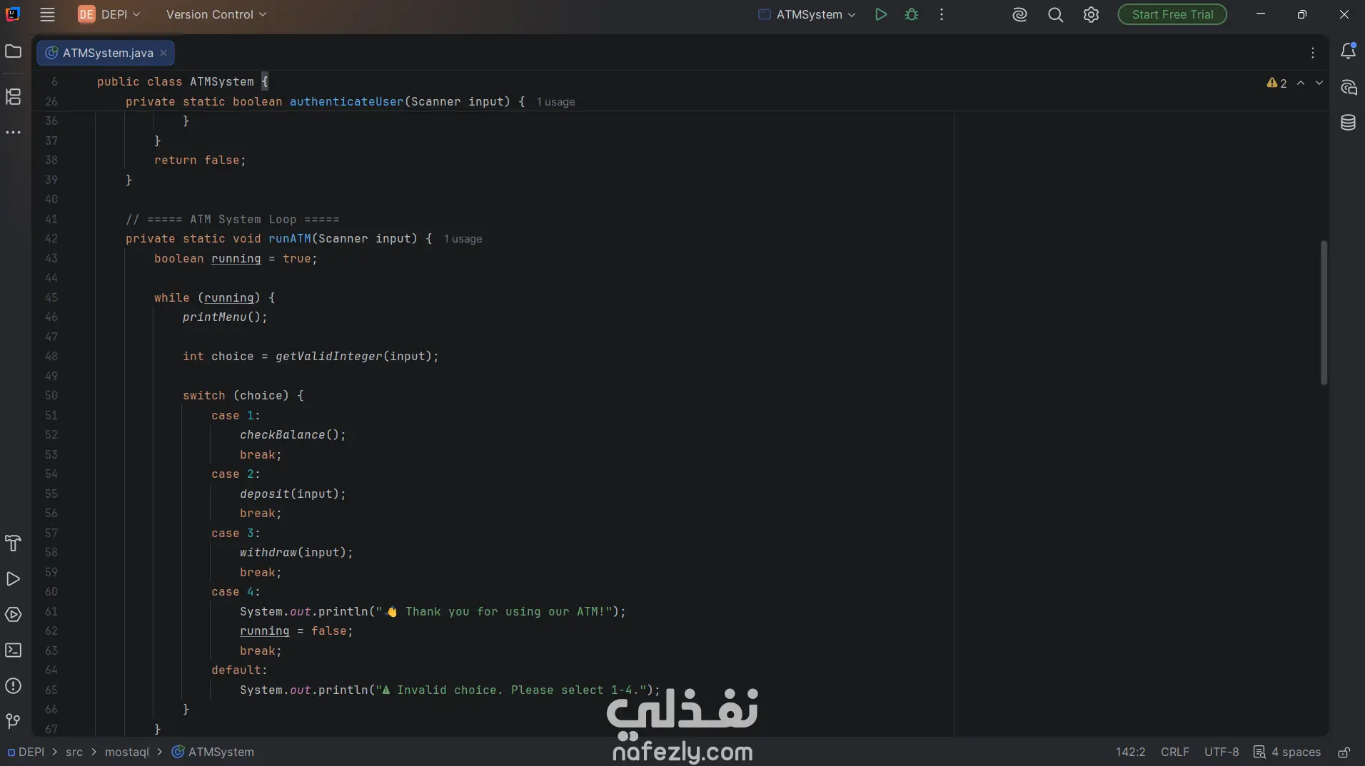Click getValidInteger in line 48

[328, 357]
